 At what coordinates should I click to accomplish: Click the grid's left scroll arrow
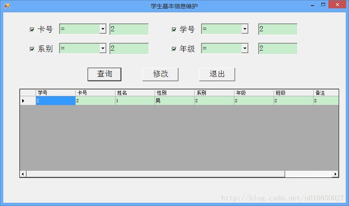(x=23, y=174)
